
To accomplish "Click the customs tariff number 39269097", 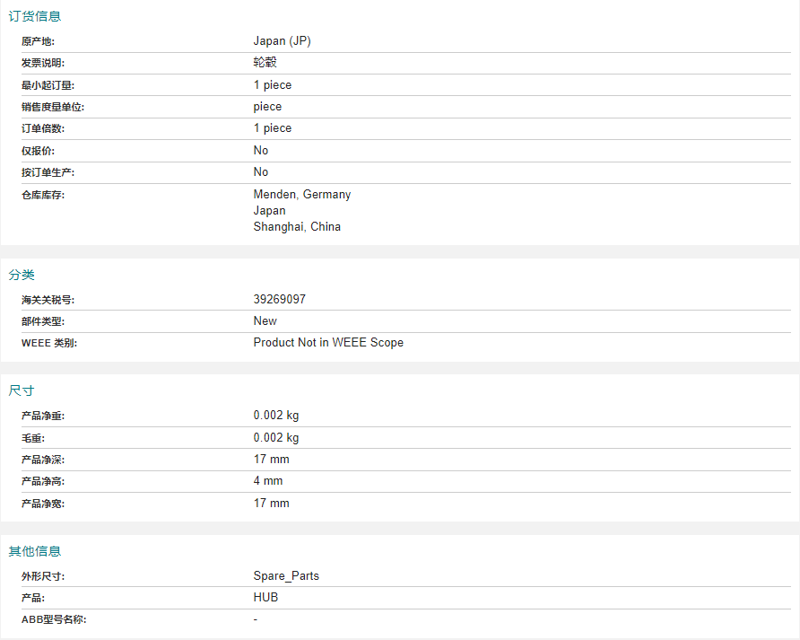I will click(x=280, y=299).
